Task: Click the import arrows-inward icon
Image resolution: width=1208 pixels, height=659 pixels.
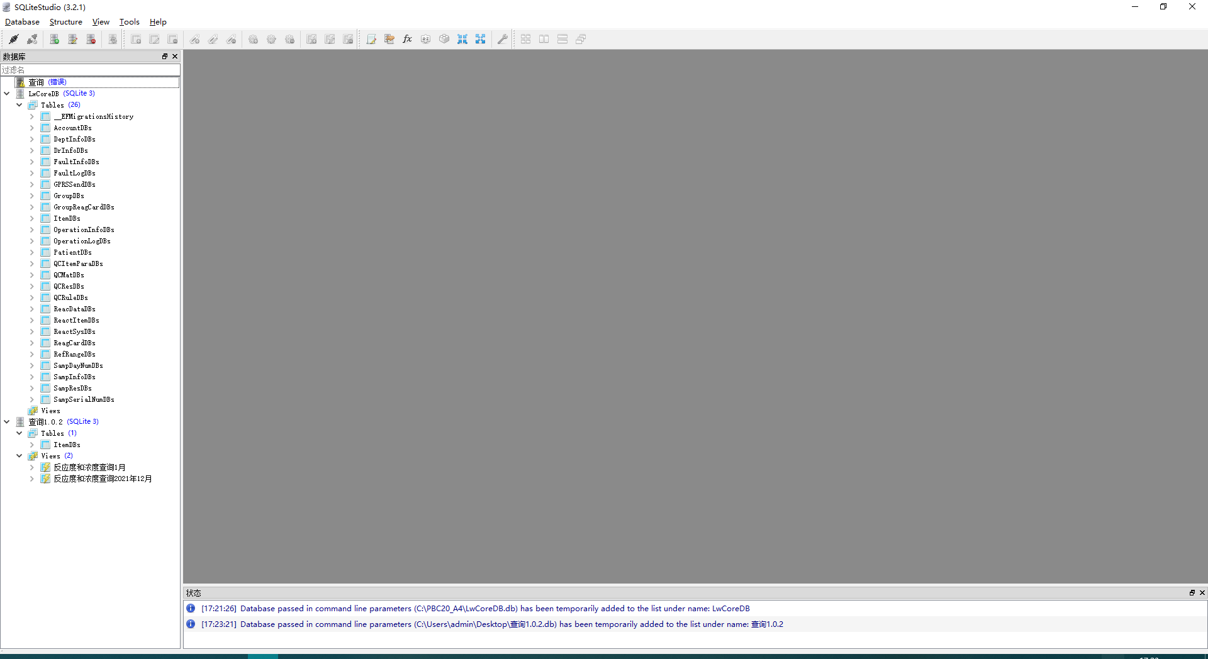Action: [462, 39]
